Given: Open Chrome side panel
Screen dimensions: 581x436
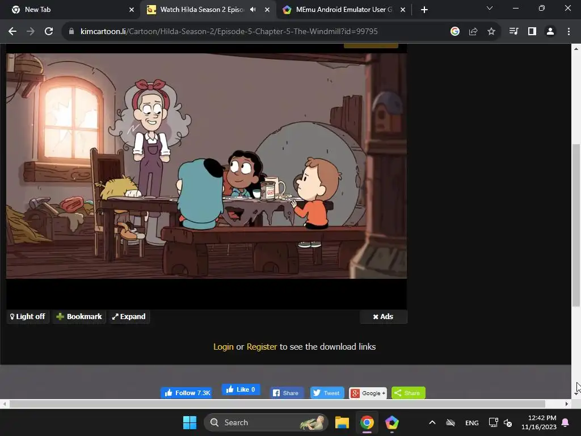Looking at the screenshot, I should [x=532, y=32].
